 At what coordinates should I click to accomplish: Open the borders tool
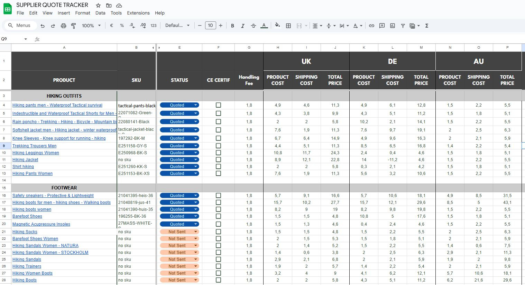pos(288,26)
